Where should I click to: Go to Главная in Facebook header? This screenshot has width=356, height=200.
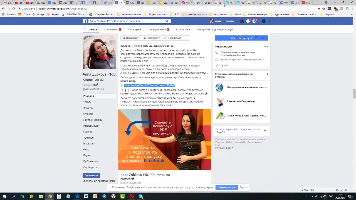[229, 21]
